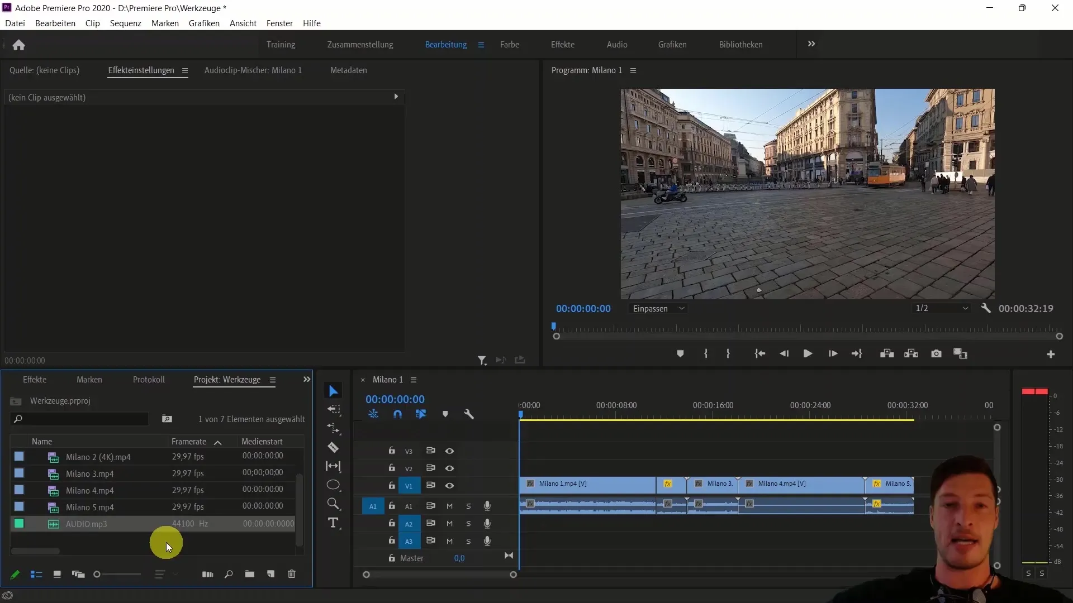The height and width of the screenshot is (603, 1073).
Task: Go to In point in Program monitor
Action: pyautogui.click(x=759, y=353)
